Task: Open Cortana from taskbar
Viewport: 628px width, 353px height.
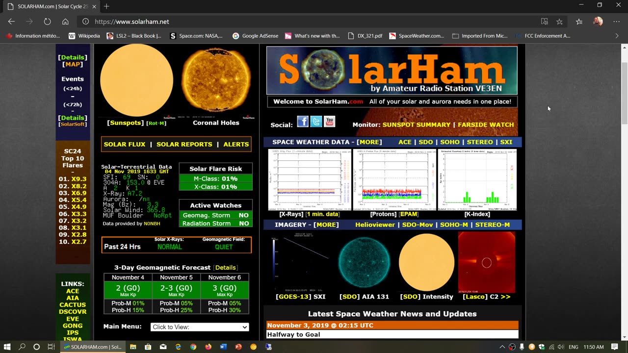Action: click(x=36, y=347)
